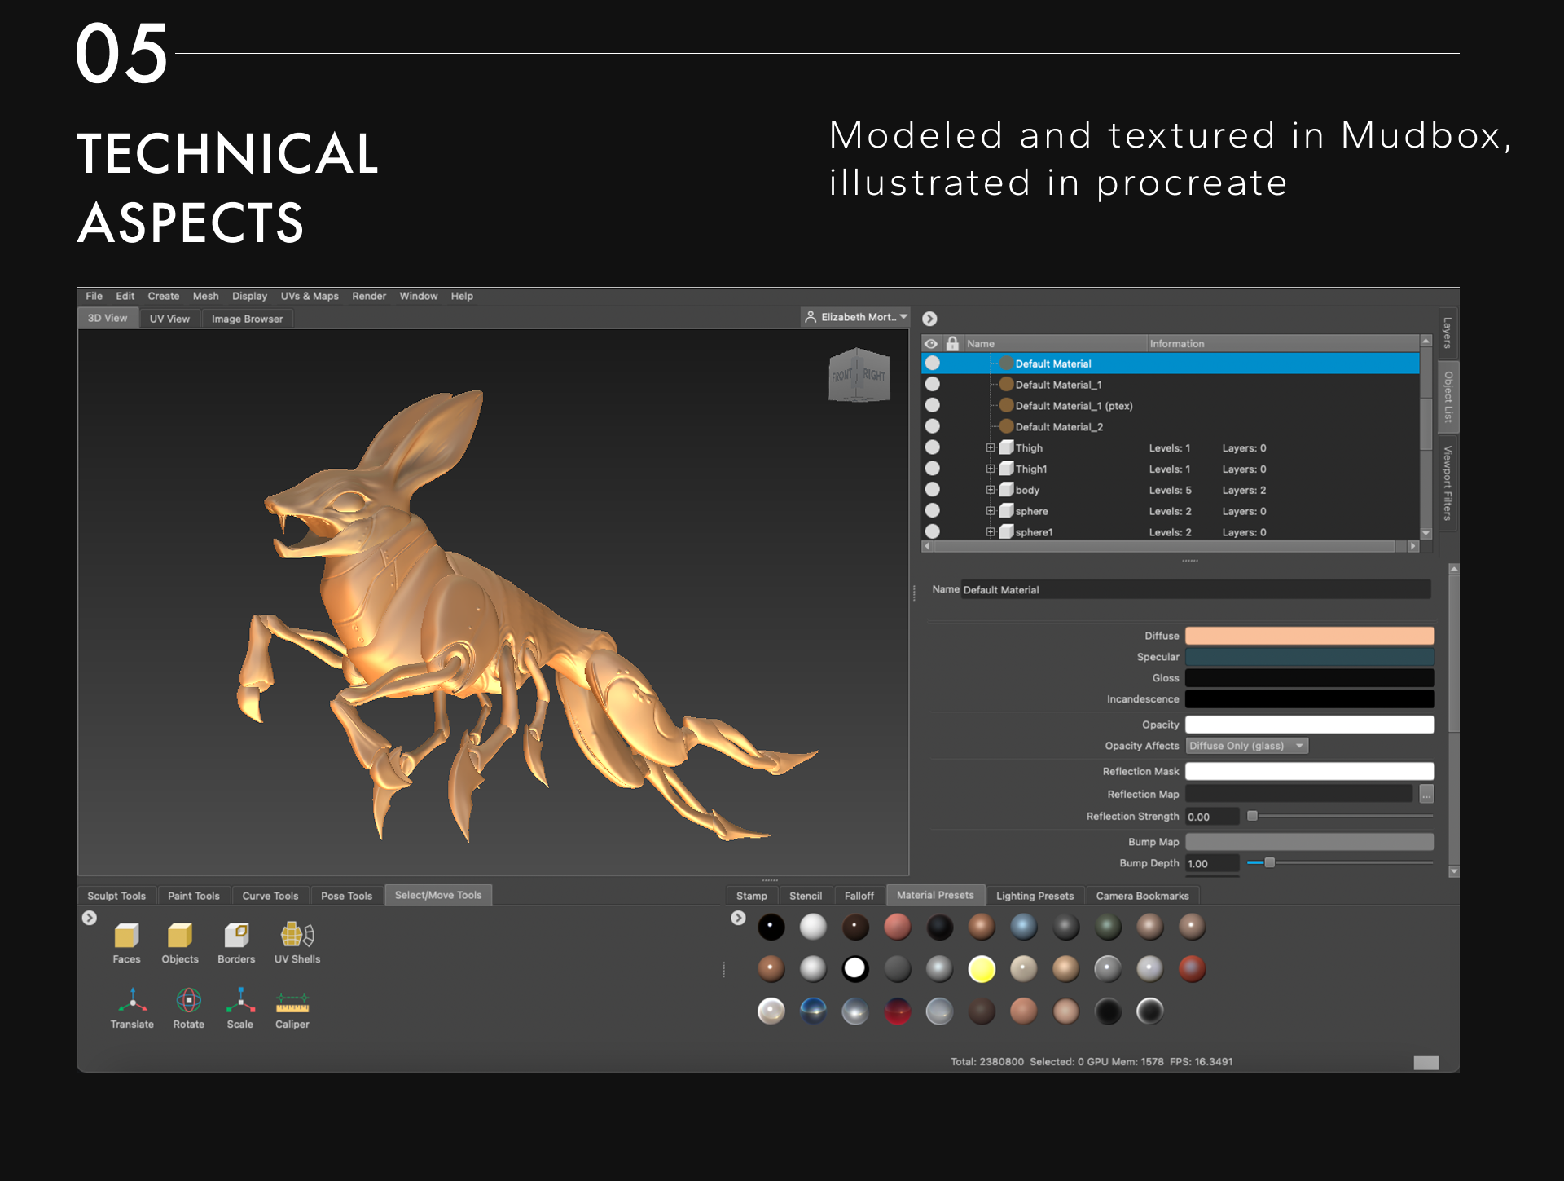The width and height of the screenshot is (1564, 1181).
Task: Toggle visibility of the body object
Action: pyautogui.click(x=933, y=490)
